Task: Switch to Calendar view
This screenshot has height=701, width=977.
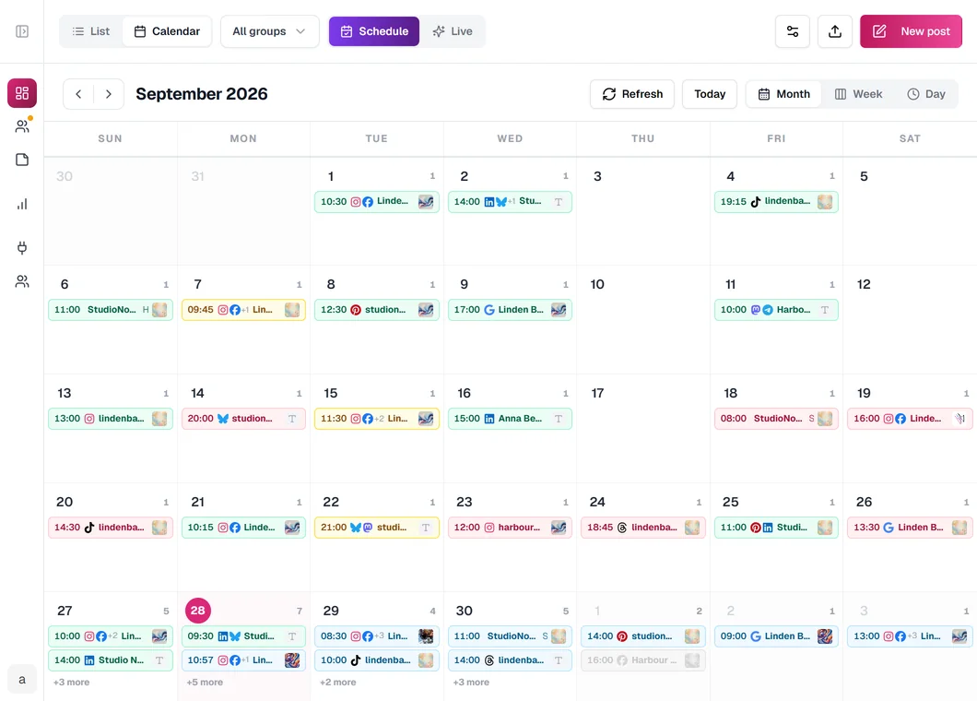Action: tap(167, 31)
